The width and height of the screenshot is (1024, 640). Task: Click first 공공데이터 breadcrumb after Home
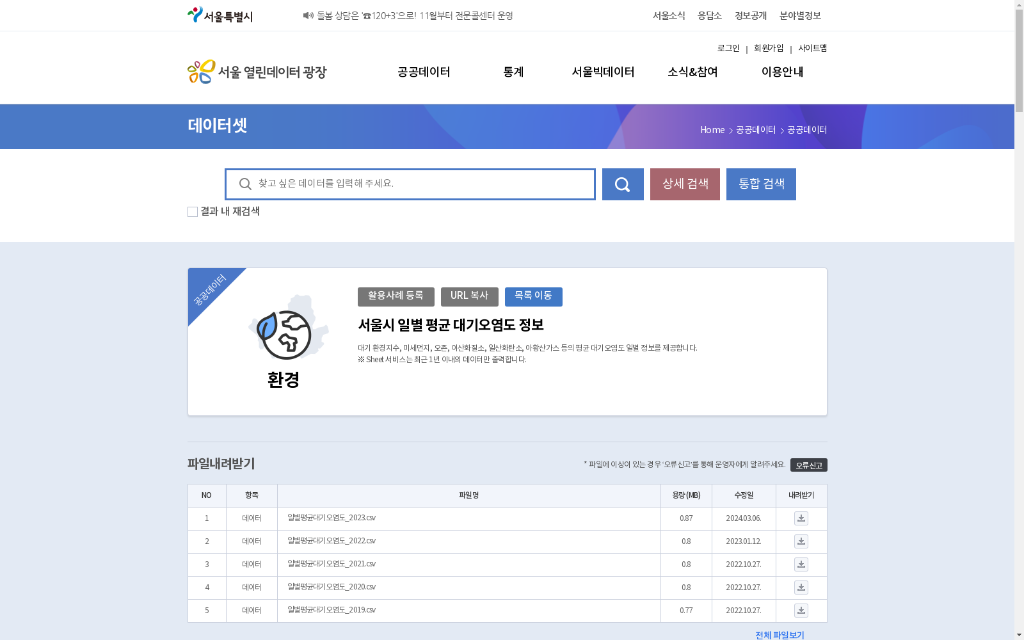pyautogui.click(x=756, y=130)
